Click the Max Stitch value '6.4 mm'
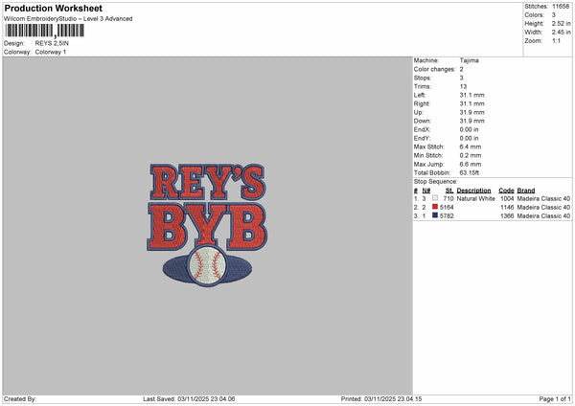Viewport: 575px width, 406px height. click(471, 147)
